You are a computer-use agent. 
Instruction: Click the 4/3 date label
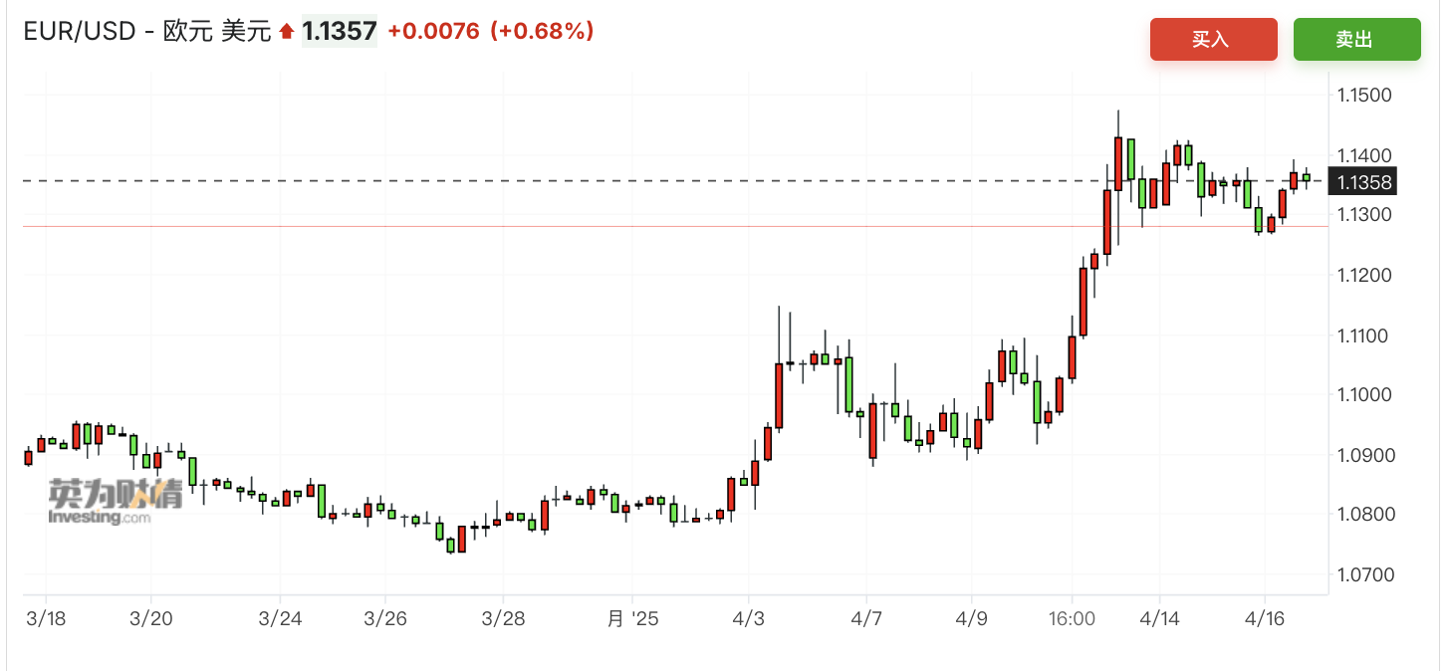click(x=750, y=618)
